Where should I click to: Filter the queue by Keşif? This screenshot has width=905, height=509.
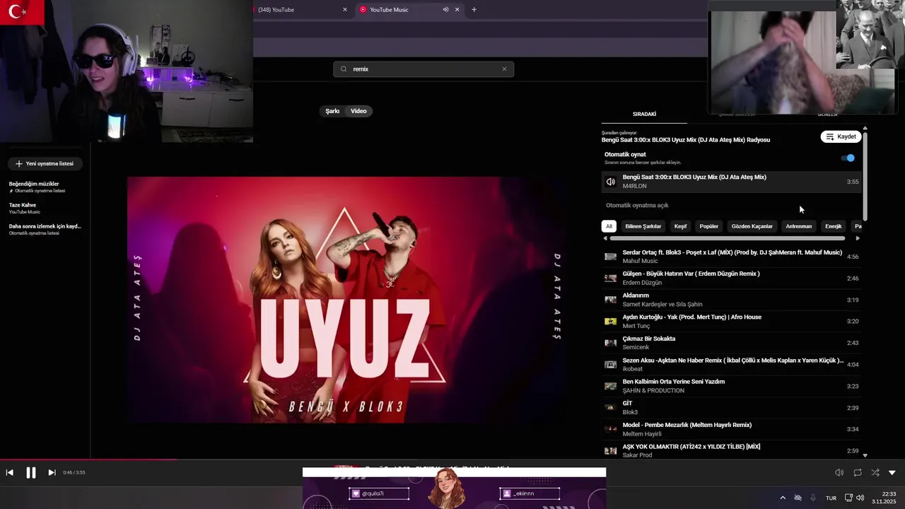(x=680, y=226)
